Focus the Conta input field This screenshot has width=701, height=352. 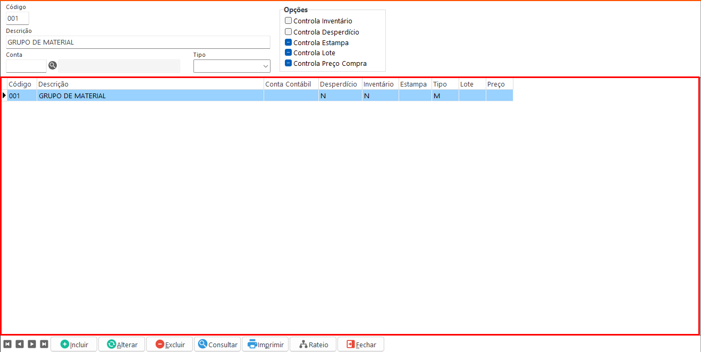26,66
